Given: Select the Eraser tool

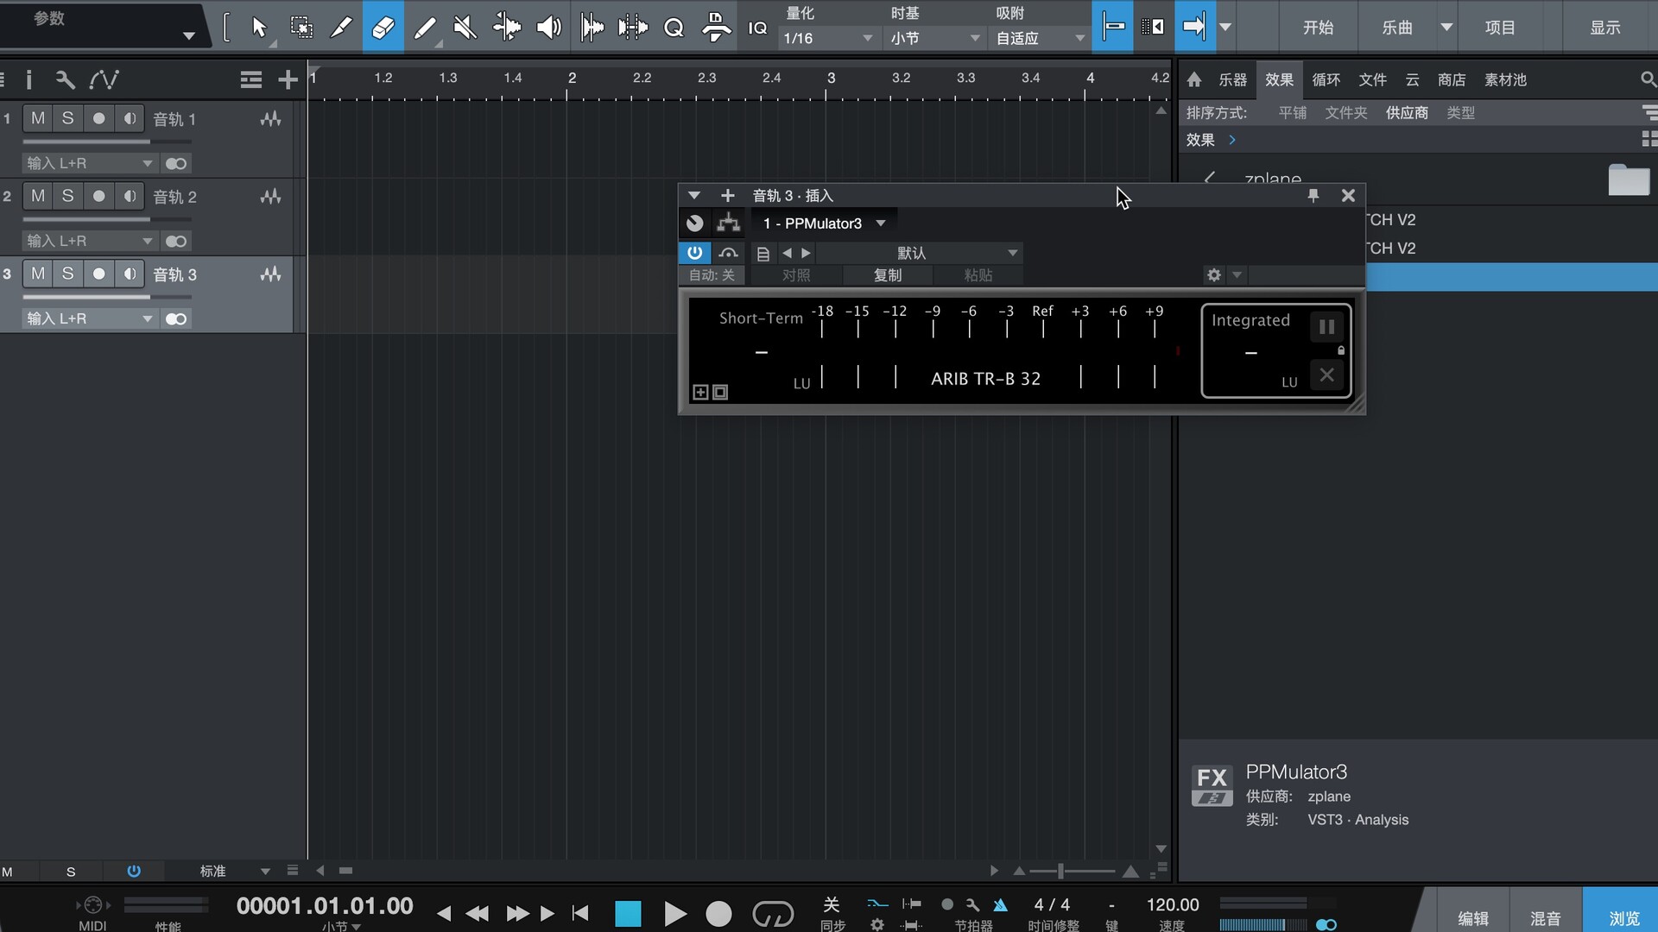Looking at the screenshot, I should (383, 28).
